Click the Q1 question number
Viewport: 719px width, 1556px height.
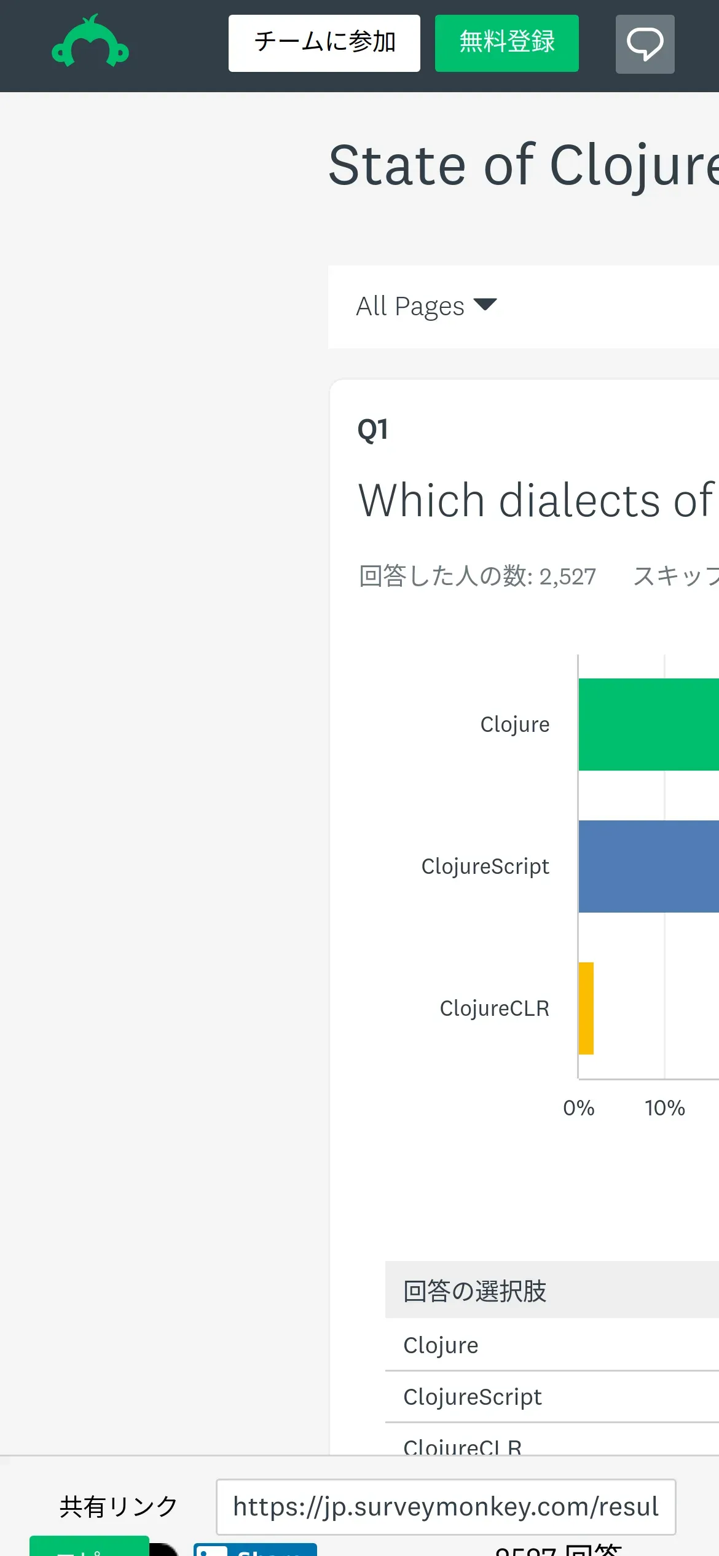click(372, 430)
